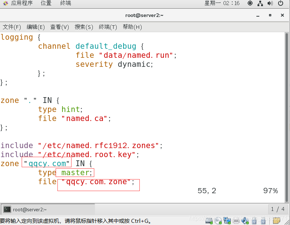Select root@server2:~ in the bottom taskbar
The image size is (290, 225).
[48, 209]
